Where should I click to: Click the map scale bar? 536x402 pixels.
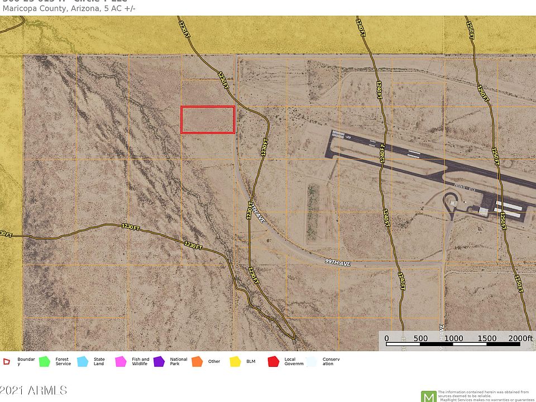point(453,344)
